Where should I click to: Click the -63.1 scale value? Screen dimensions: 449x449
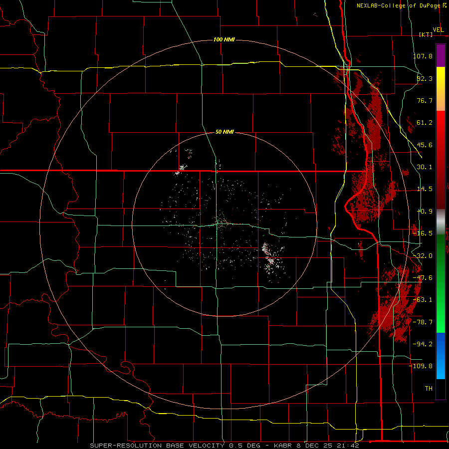(423, 300)
